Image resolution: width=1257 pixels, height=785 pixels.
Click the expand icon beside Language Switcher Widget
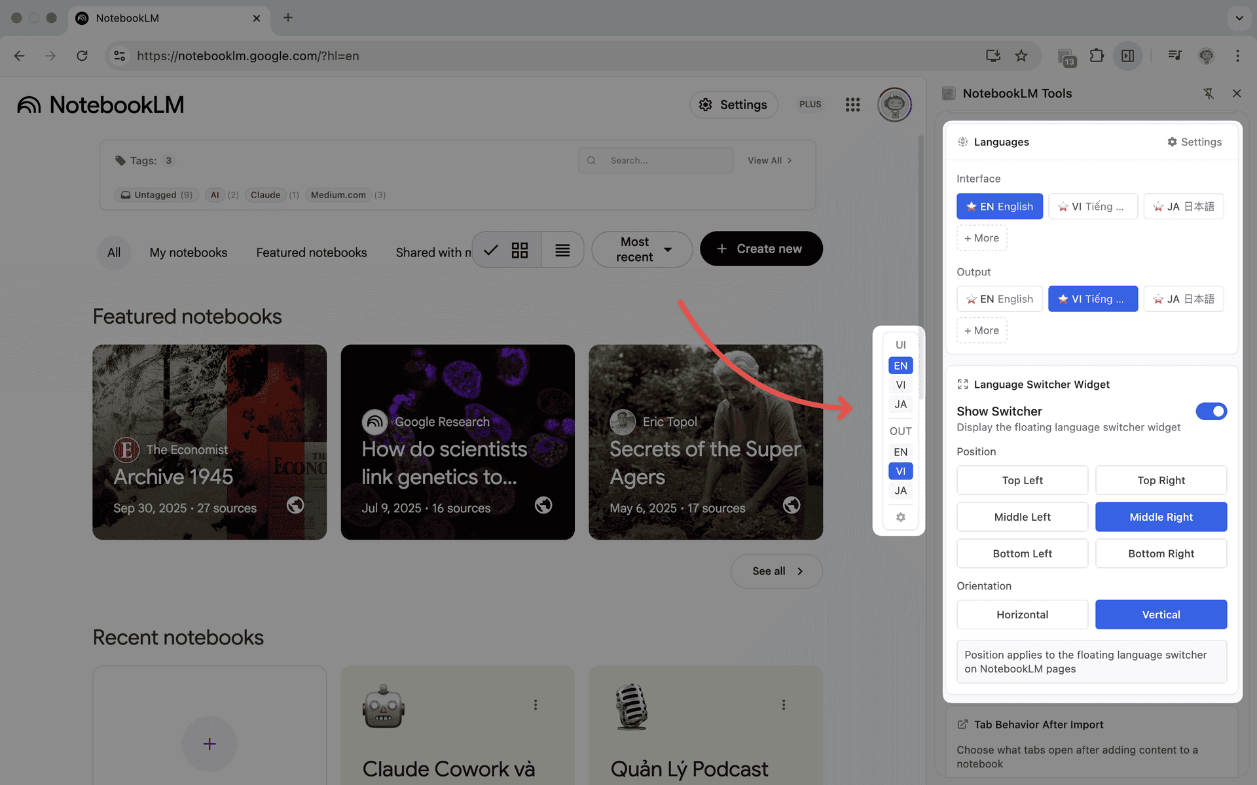tap(962, 385)
